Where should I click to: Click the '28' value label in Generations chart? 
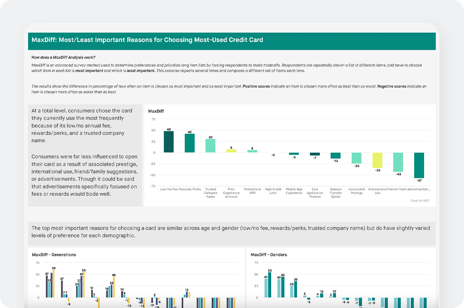click(x=112, y=283)
